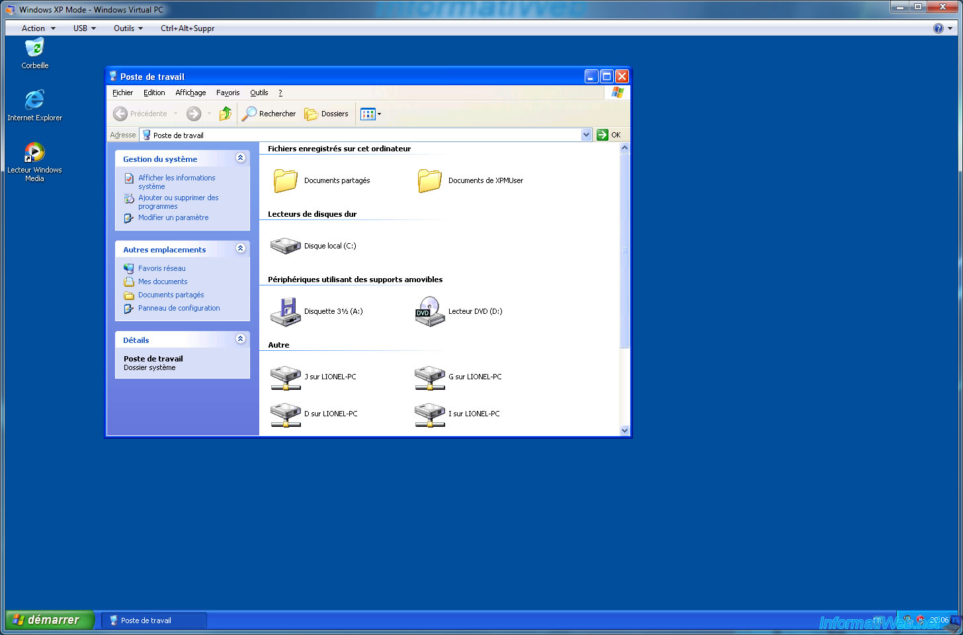Click scrollbar up arrow in file pane
963x635 pixels.
pyautogui.click(x=624, y=148)
